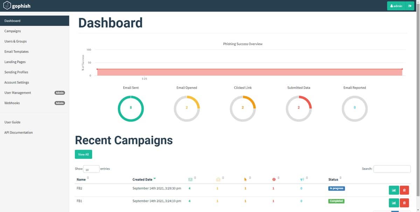This screenshot has width=420, height=212.
Task: Focus the campaigns Search field
Action: click(x=392, y=169)
